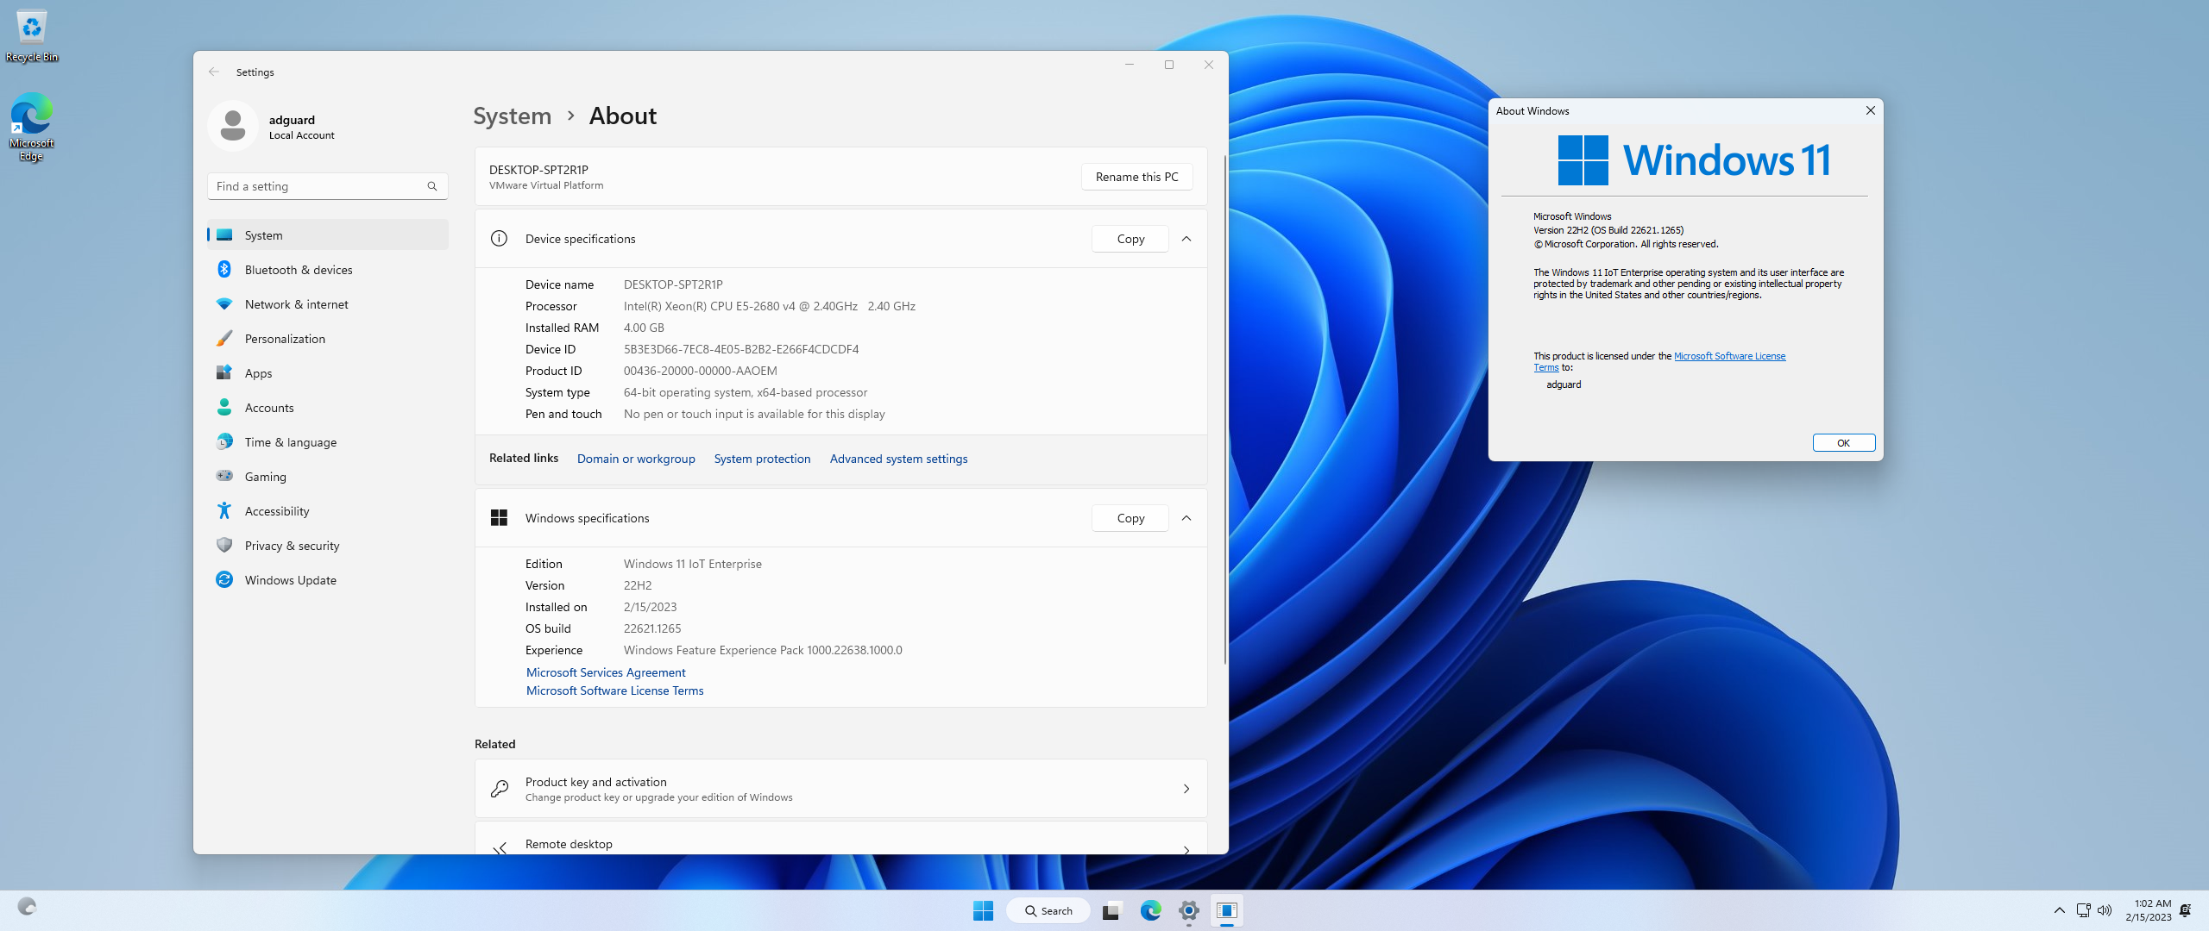Launch Edge from the taskbar
The image size is (2209, 931).
coord(1150,910)
